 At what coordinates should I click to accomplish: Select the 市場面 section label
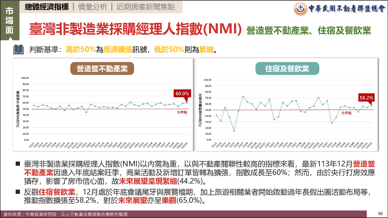10,20
